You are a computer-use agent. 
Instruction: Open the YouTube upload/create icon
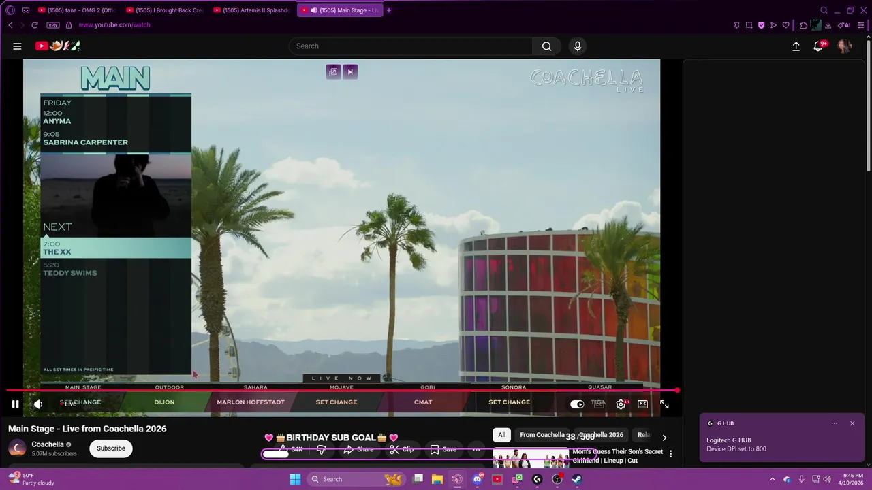pyautogui.click(x=796, y=46)
